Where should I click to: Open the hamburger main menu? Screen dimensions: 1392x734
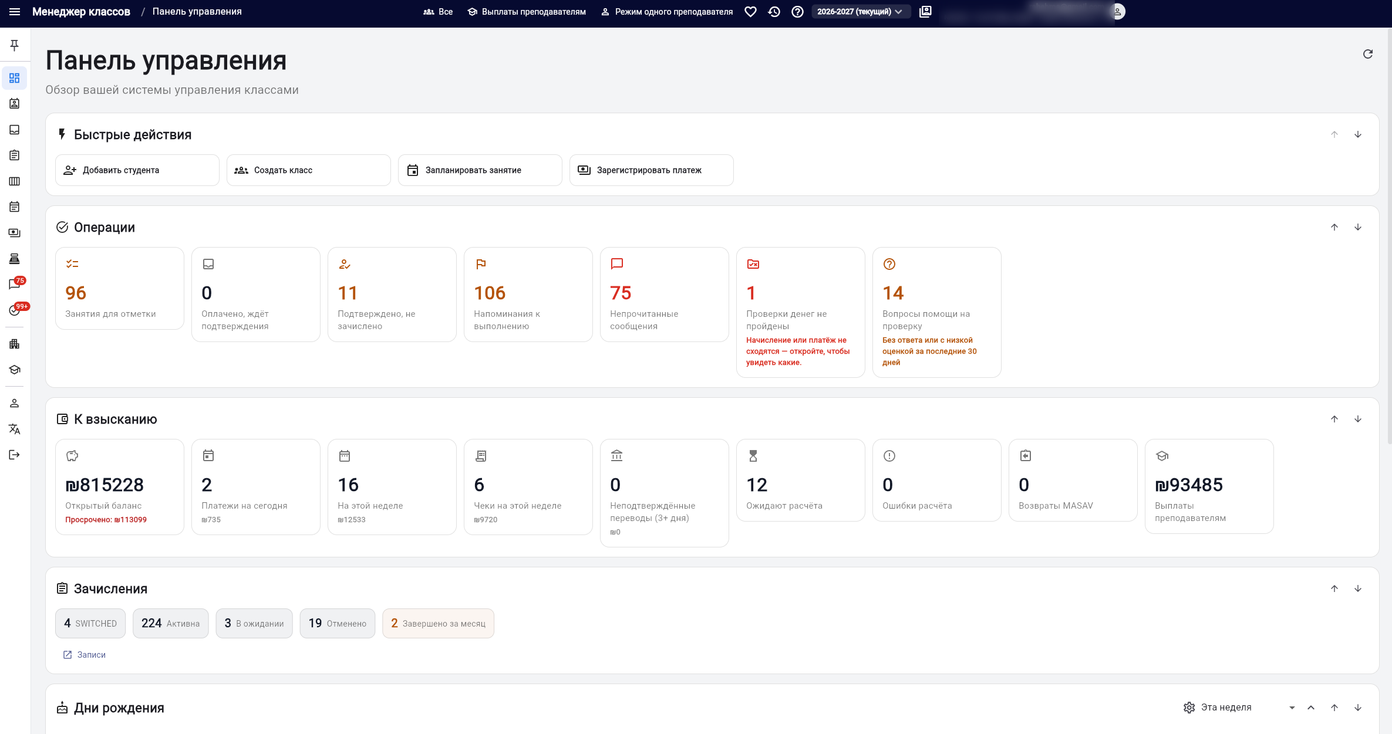(15, 12)
